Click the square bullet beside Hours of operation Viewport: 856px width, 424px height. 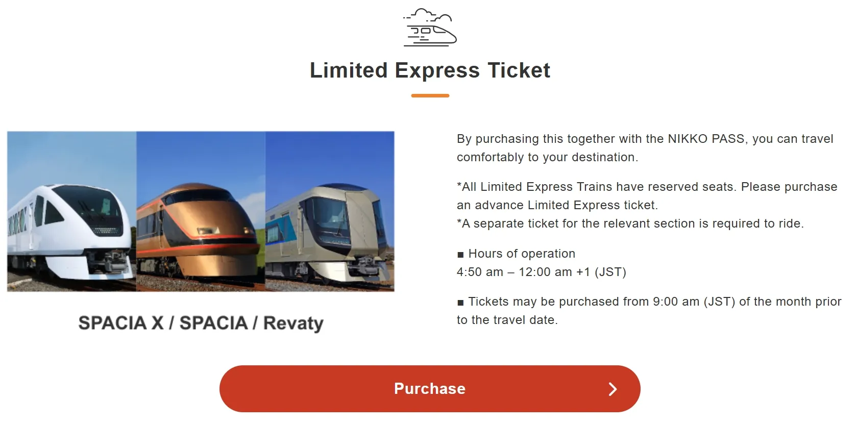coord(460,254)
